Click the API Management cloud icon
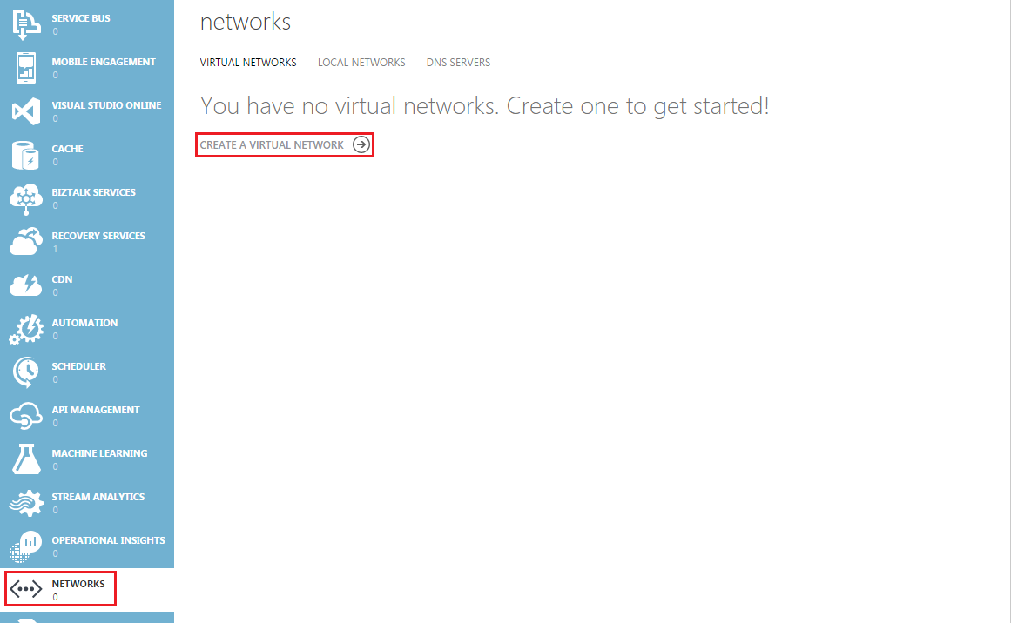 (x=26, y=416)
